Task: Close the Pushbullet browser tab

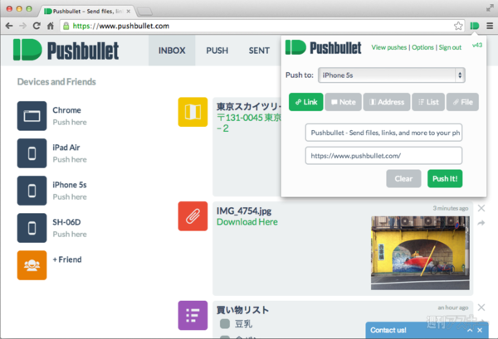Action: [x=129, y=11]
